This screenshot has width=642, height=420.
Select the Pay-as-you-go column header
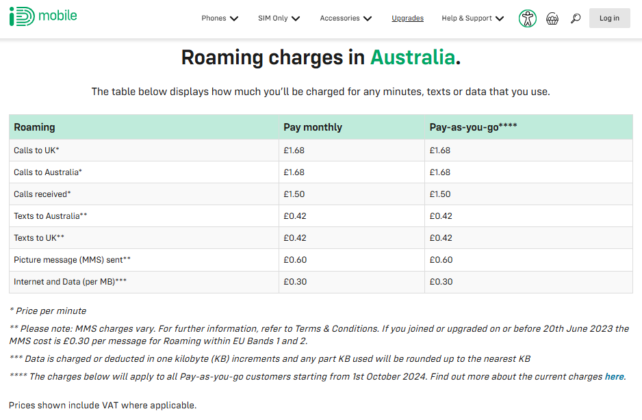(x=473, y=127)
